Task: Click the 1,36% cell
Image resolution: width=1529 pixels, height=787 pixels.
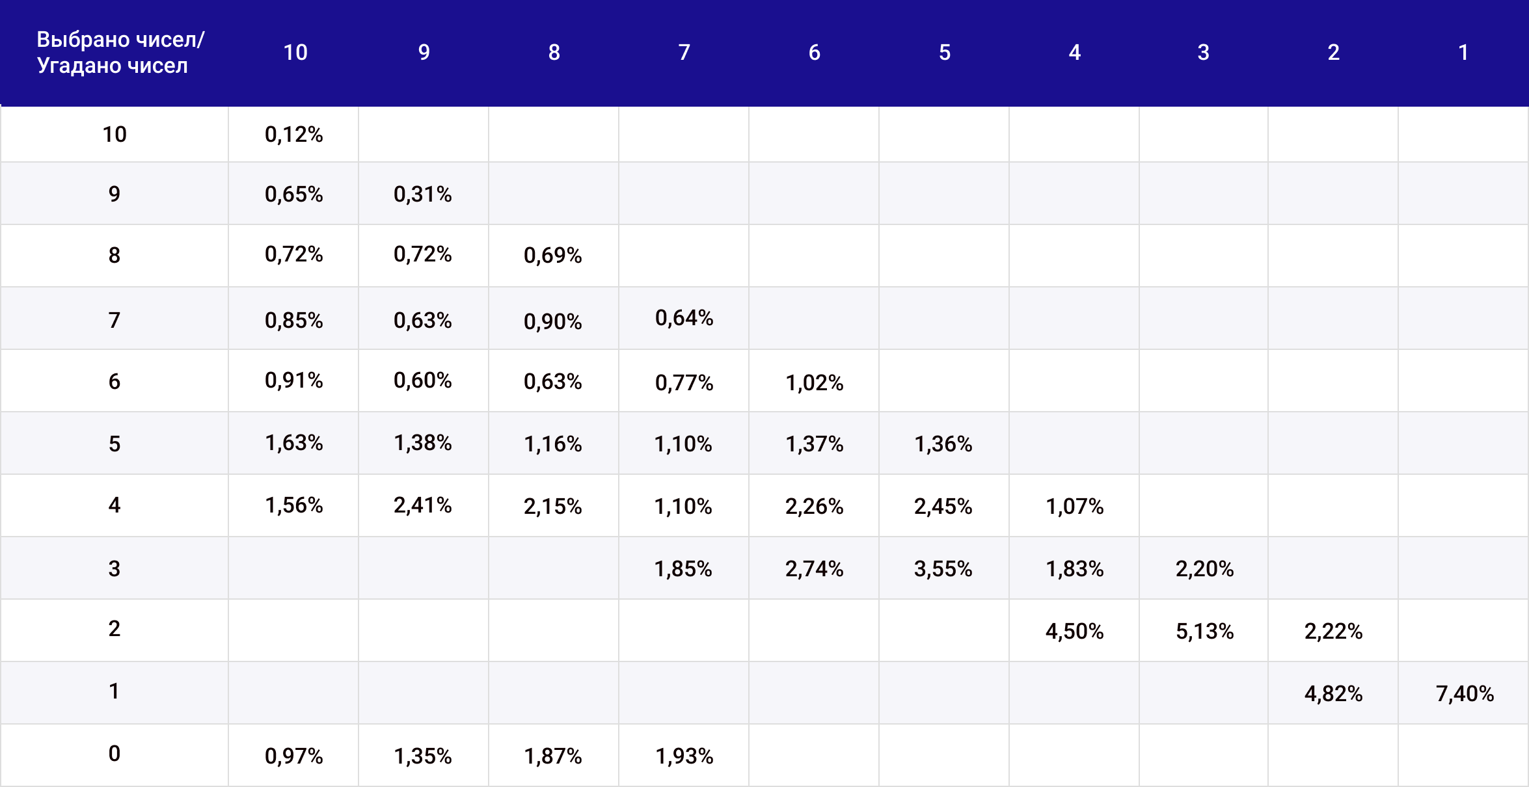Action: click(x=943, y=444)
